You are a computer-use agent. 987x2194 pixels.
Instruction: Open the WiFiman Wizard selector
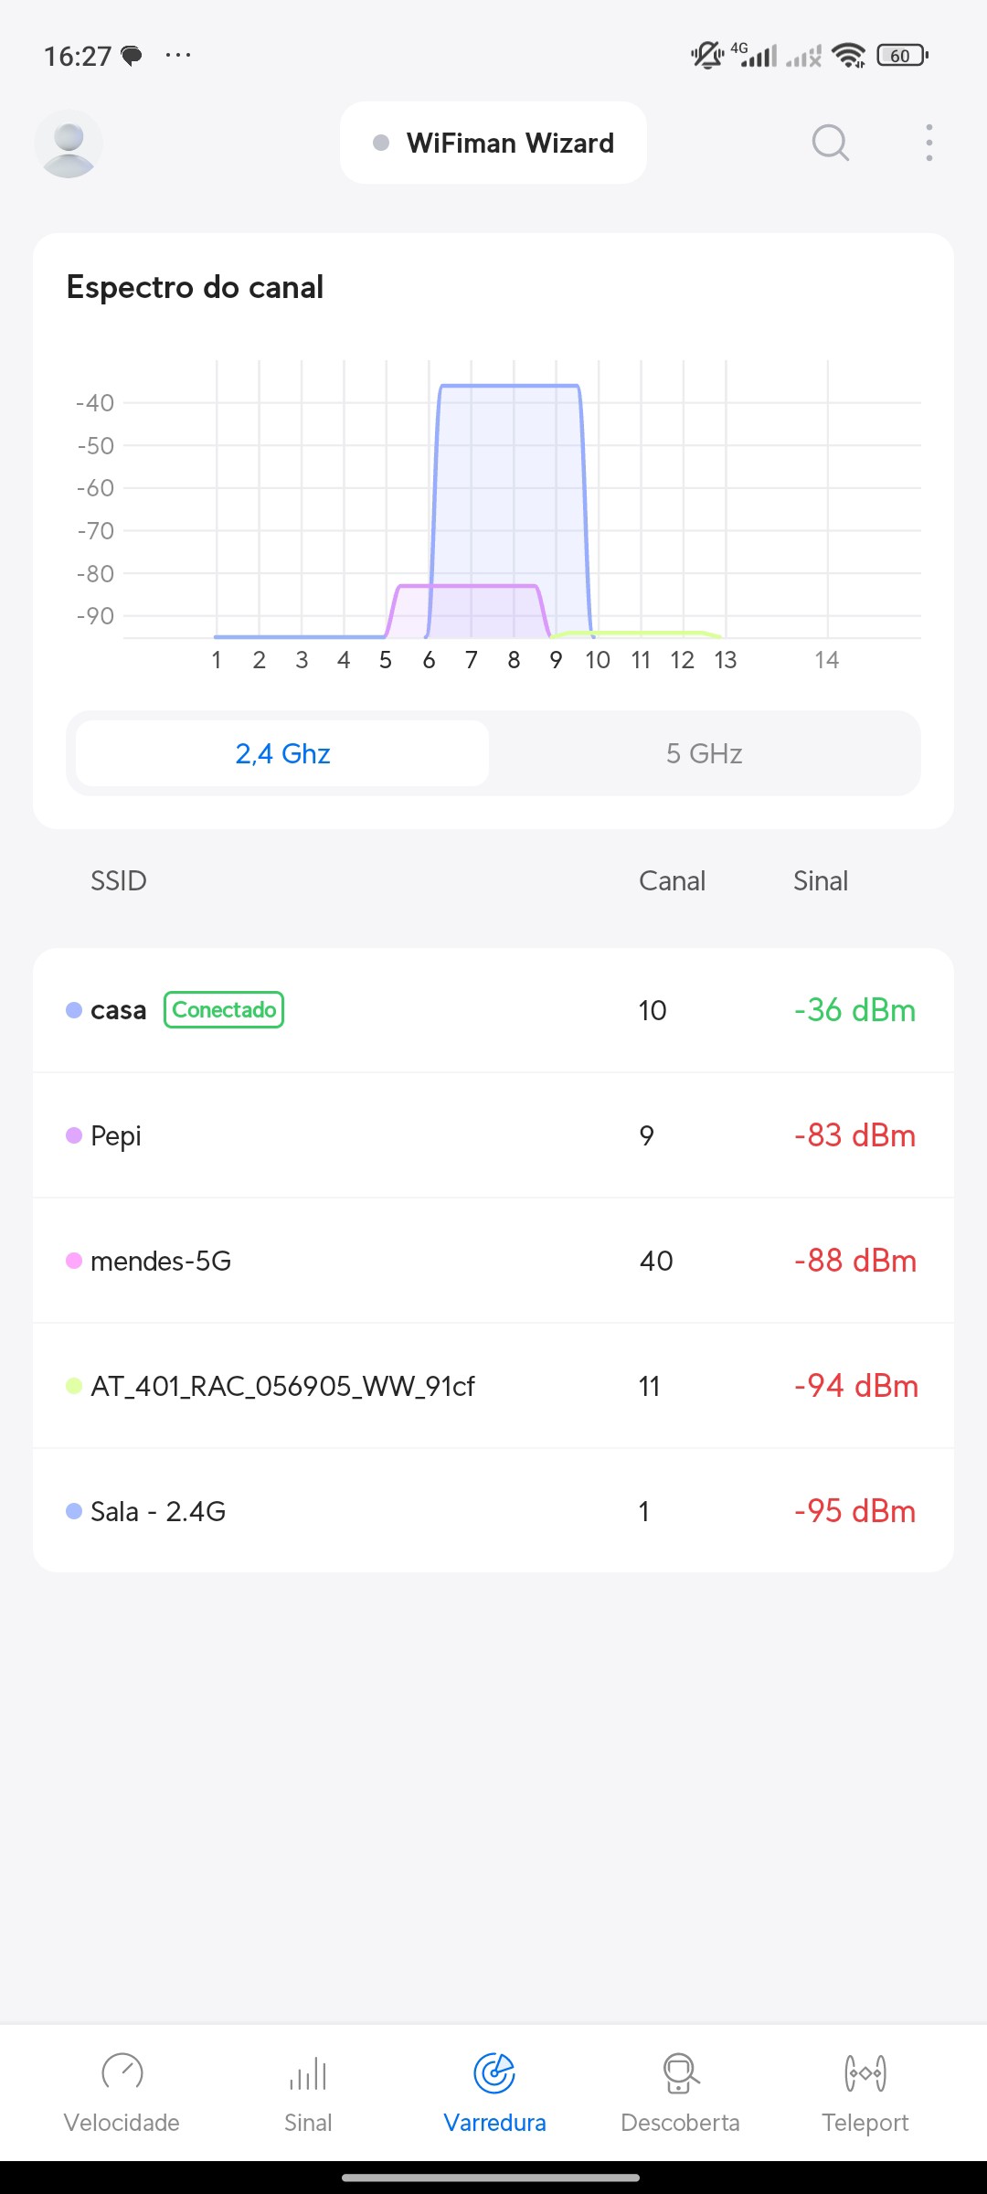(x=493, y=143)
